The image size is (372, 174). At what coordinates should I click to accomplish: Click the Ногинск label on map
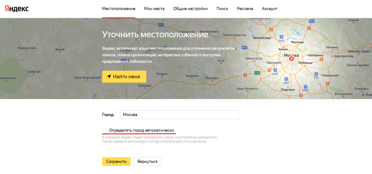[332, 47]
